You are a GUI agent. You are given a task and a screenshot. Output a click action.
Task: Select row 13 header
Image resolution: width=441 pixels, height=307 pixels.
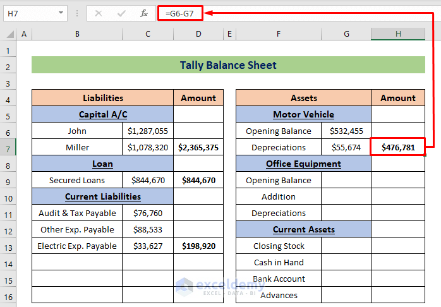8,246
